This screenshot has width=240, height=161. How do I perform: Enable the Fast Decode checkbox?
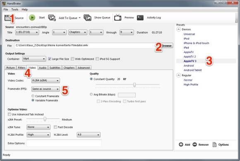55,127
